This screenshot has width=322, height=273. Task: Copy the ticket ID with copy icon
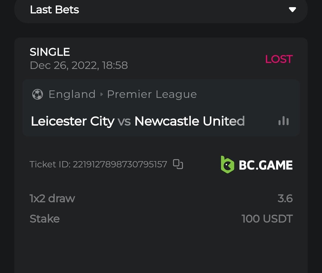pyautogui.click(x=178, y=164)
